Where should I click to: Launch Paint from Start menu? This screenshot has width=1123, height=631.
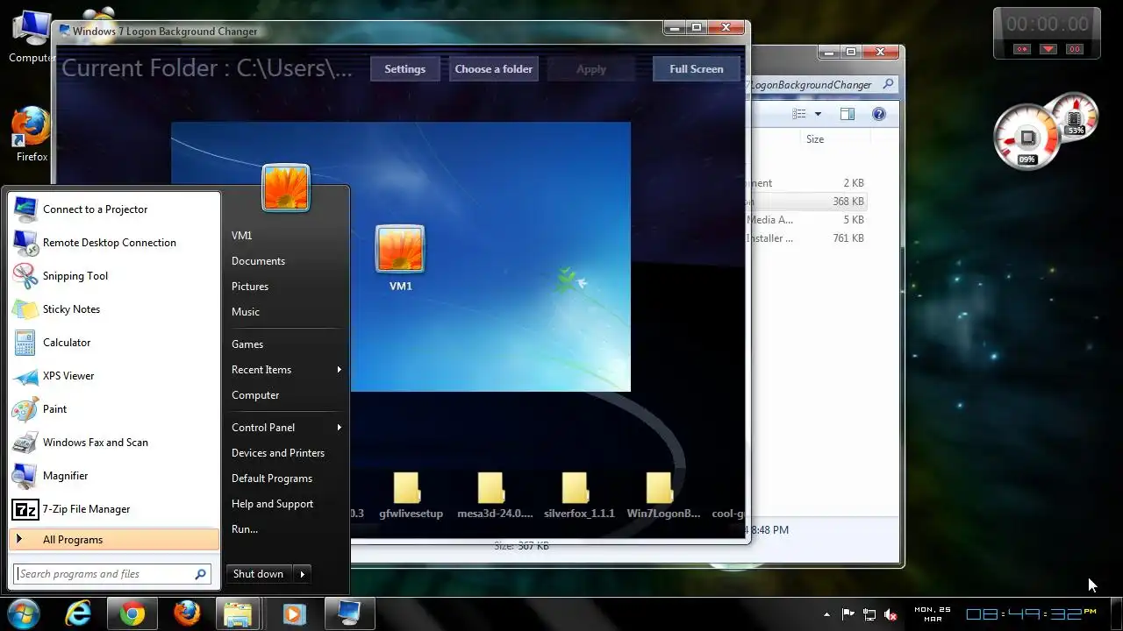tap(114, 409)
